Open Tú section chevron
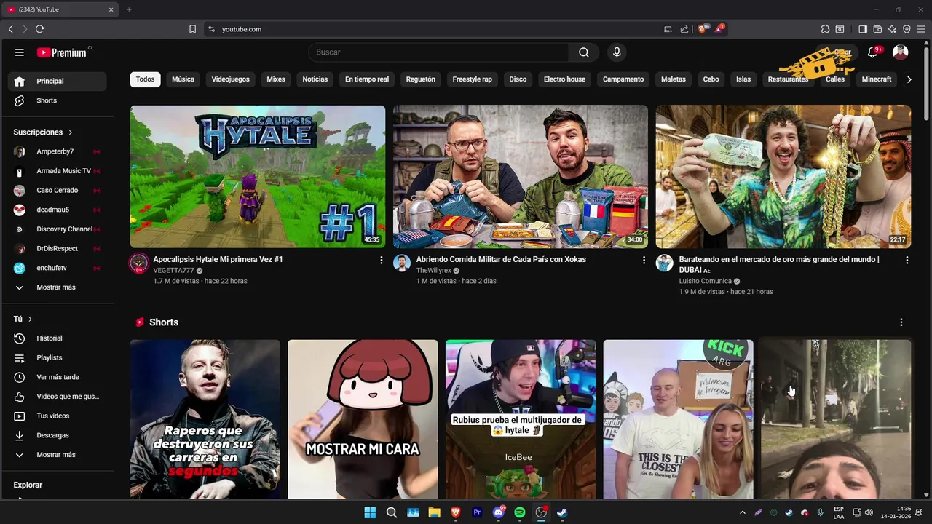 [x=30, y=319]
